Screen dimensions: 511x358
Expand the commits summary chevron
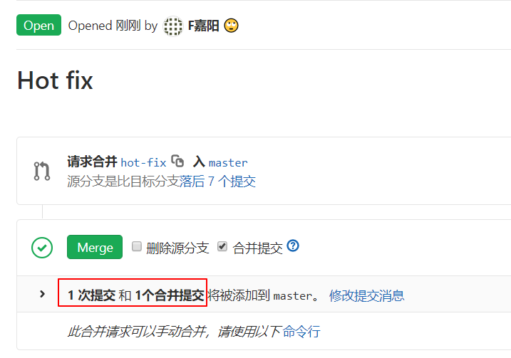pyautogui.click(x=42, y=294)
